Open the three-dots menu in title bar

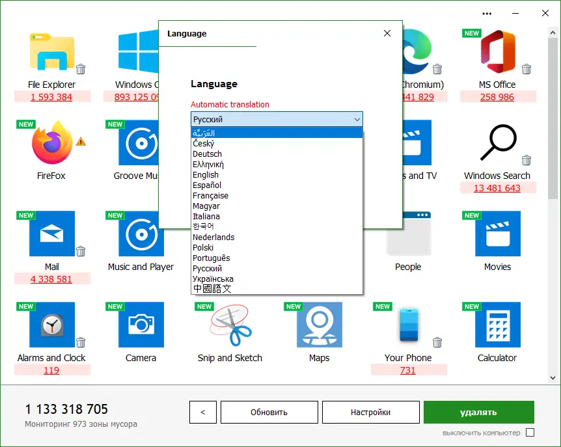[x=487, y=14]
